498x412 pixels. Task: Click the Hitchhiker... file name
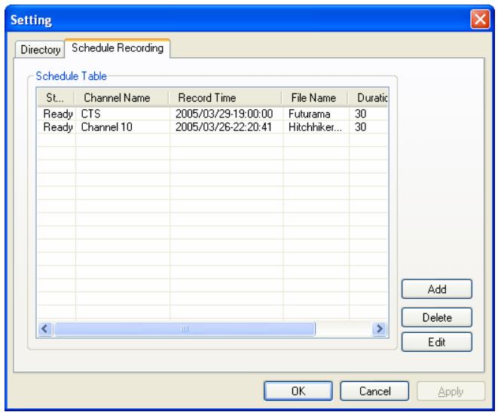315,127
